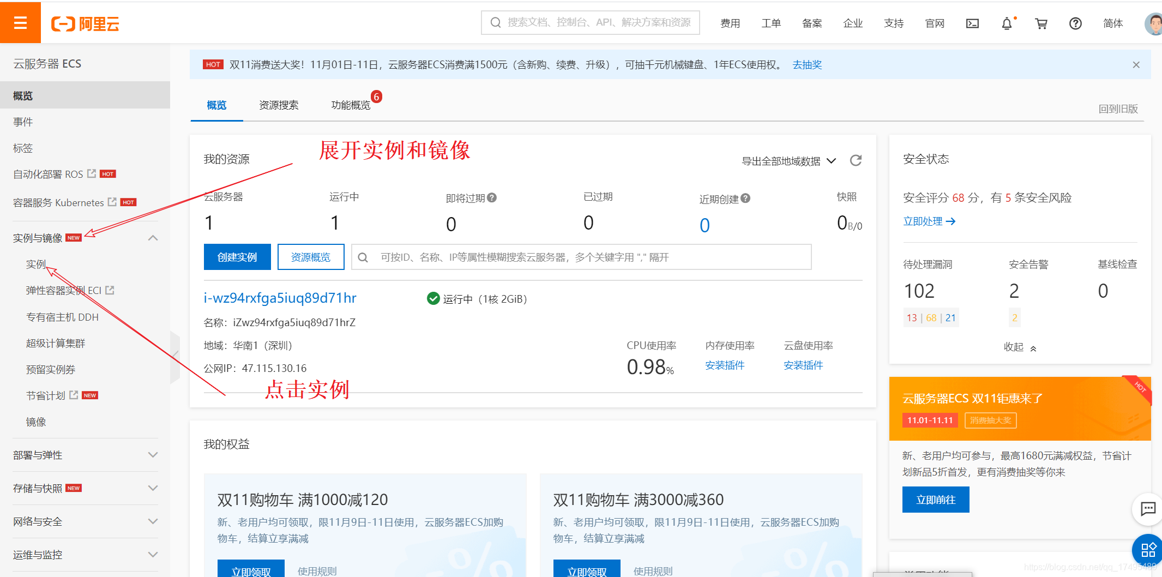1162x577 pixels.
Task: Click 安装插件 under 云盘使用率
Action: [x=803, y=365]
